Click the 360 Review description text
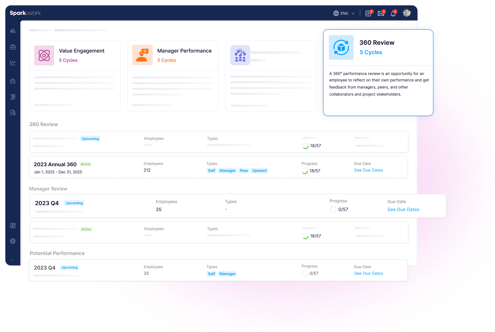This screenshot has height=332, width=495. click(x=379, y=84)
